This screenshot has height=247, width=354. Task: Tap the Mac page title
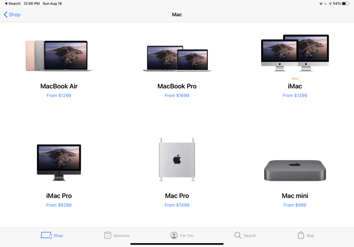[x=177, y=15]
